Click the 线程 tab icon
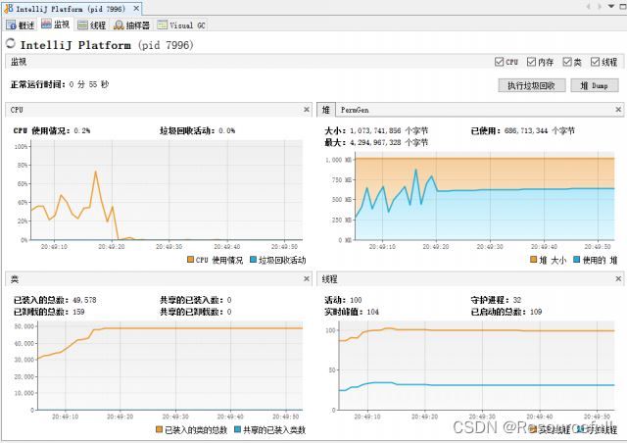Image resolution: width=627 pixels, height=443 pixels. pyautogui.click(x=82, y=25)
